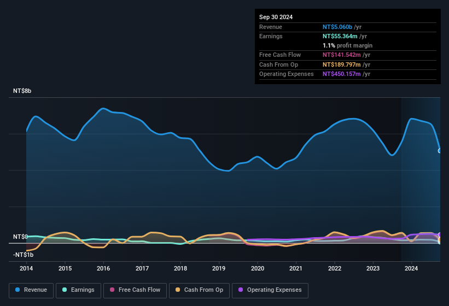Click the 2023 x-axis label
Image resolution: width=449 pixels, height=306 pixels.
373,268
